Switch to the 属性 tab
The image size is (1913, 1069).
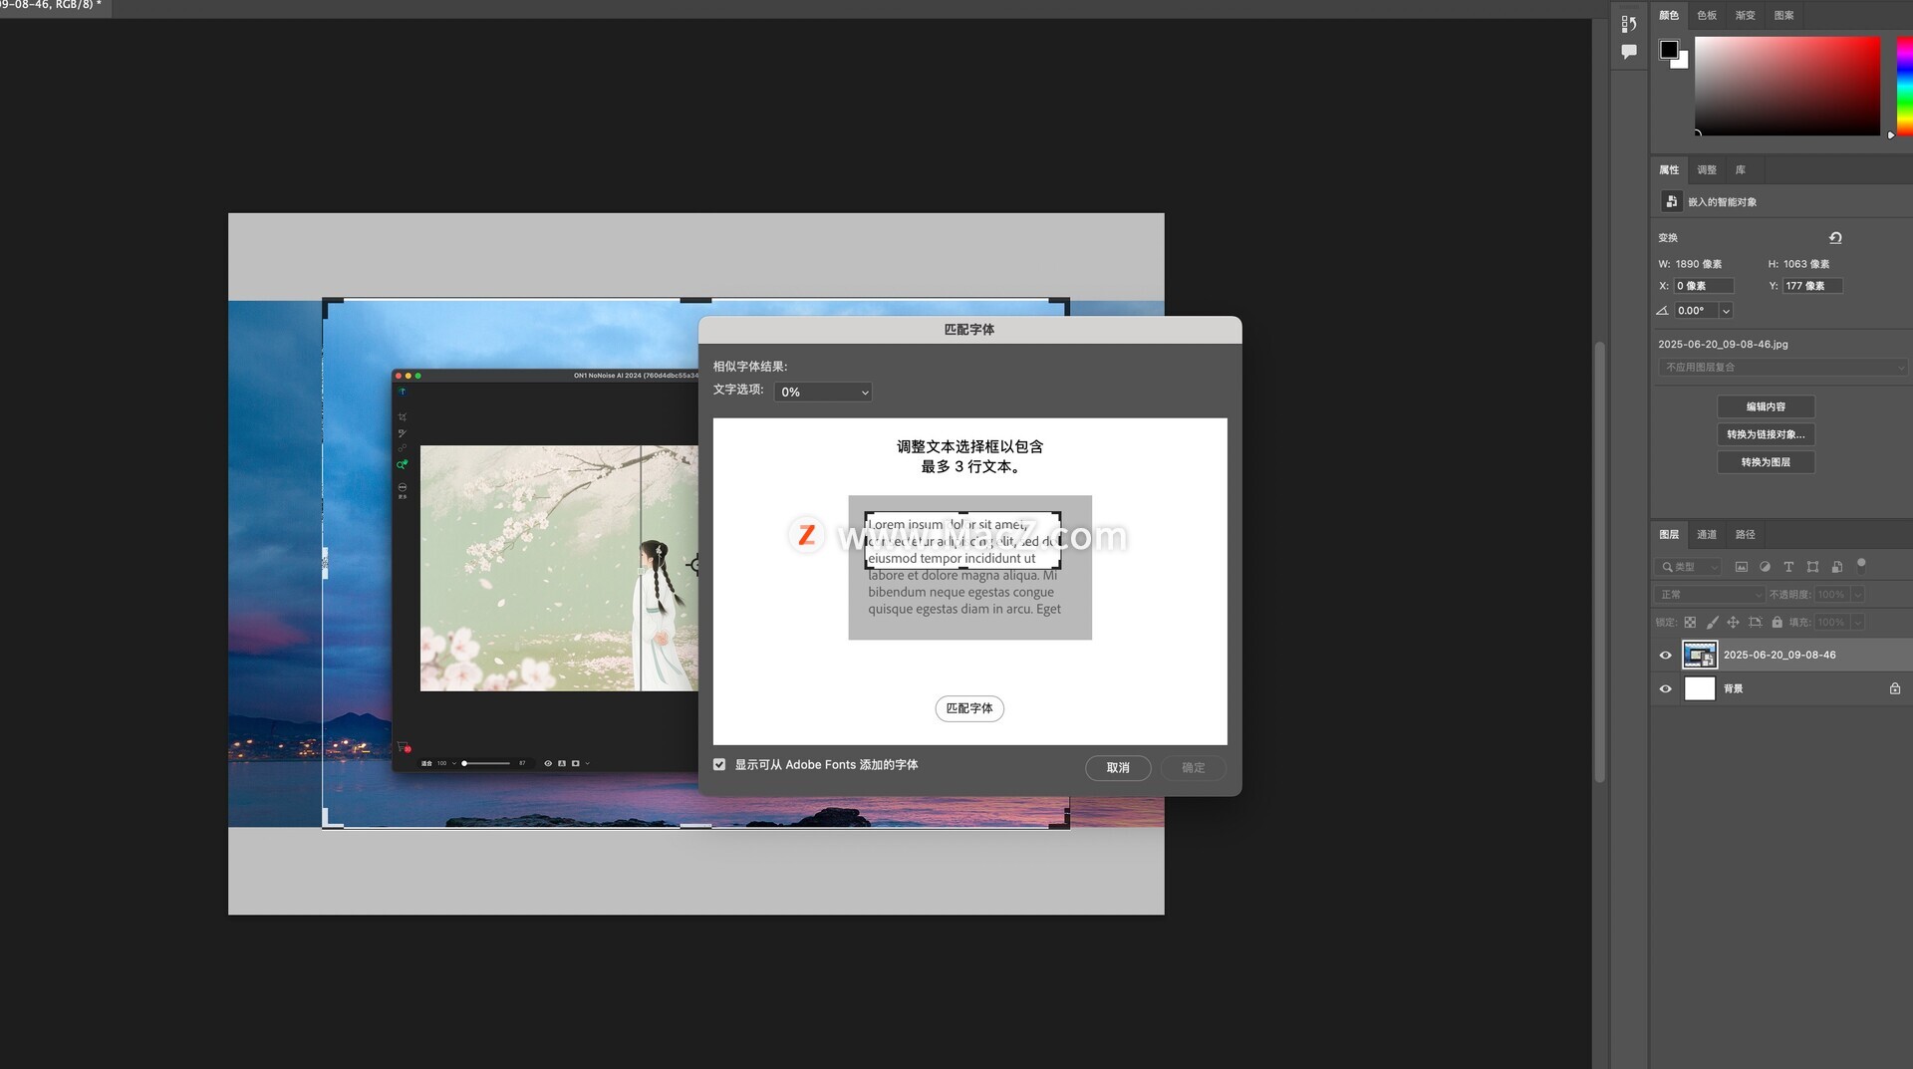(x=1669, y=170)
